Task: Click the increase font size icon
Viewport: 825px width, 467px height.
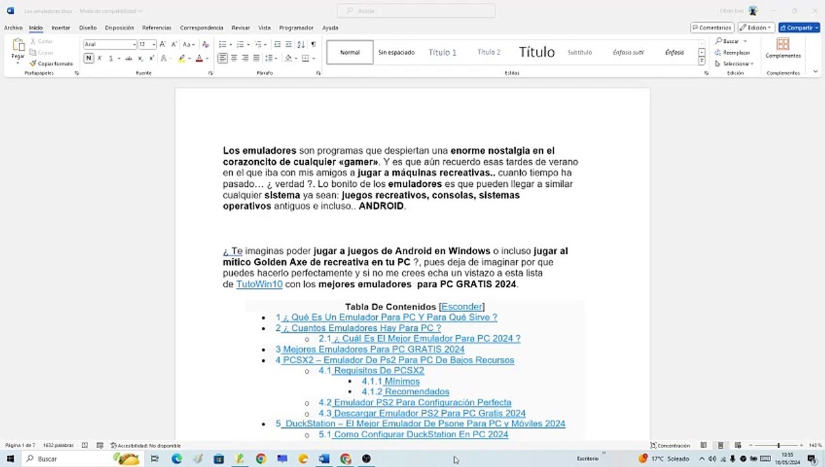Action: (163, 44)
